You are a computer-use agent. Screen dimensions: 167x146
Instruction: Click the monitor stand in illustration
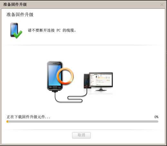coord(101,89)
